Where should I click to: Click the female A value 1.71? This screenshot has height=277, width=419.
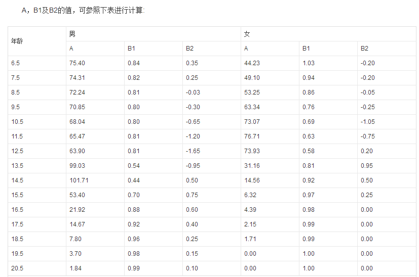pos(250,239)
